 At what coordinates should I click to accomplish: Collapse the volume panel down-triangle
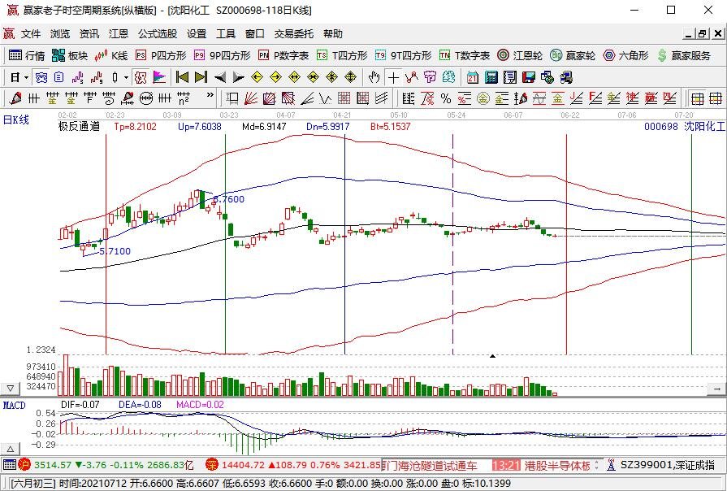point(11,388)
